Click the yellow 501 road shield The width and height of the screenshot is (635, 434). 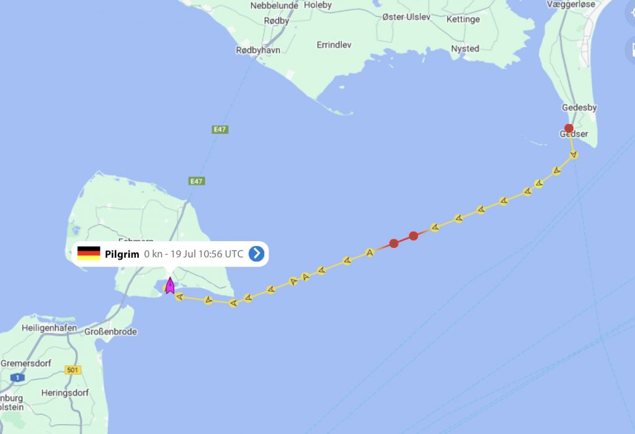click(73, 370)
